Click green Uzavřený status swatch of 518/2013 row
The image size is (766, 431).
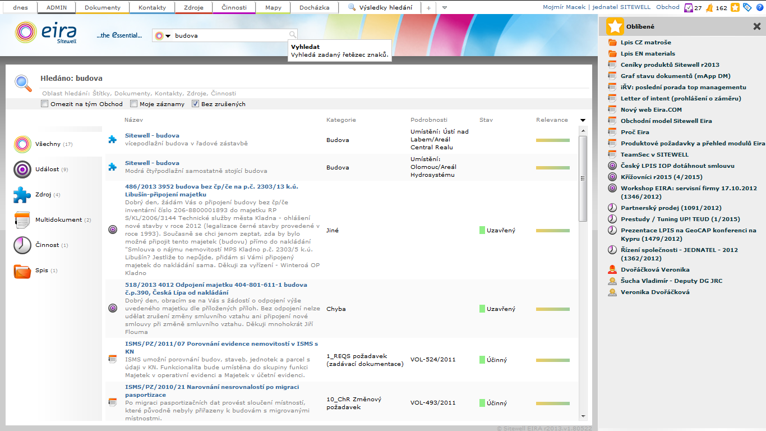[x=482, y=309]
